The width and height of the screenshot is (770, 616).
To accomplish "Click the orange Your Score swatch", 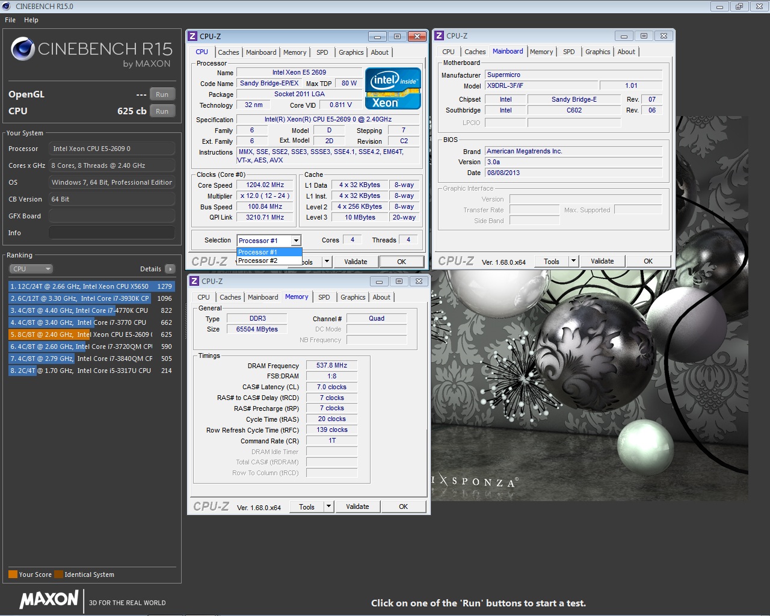I will [13, 574].
